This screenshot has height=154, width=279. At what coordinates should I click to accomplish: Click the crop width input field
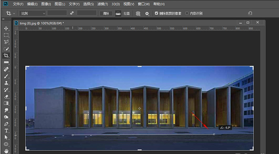point(57,13)
